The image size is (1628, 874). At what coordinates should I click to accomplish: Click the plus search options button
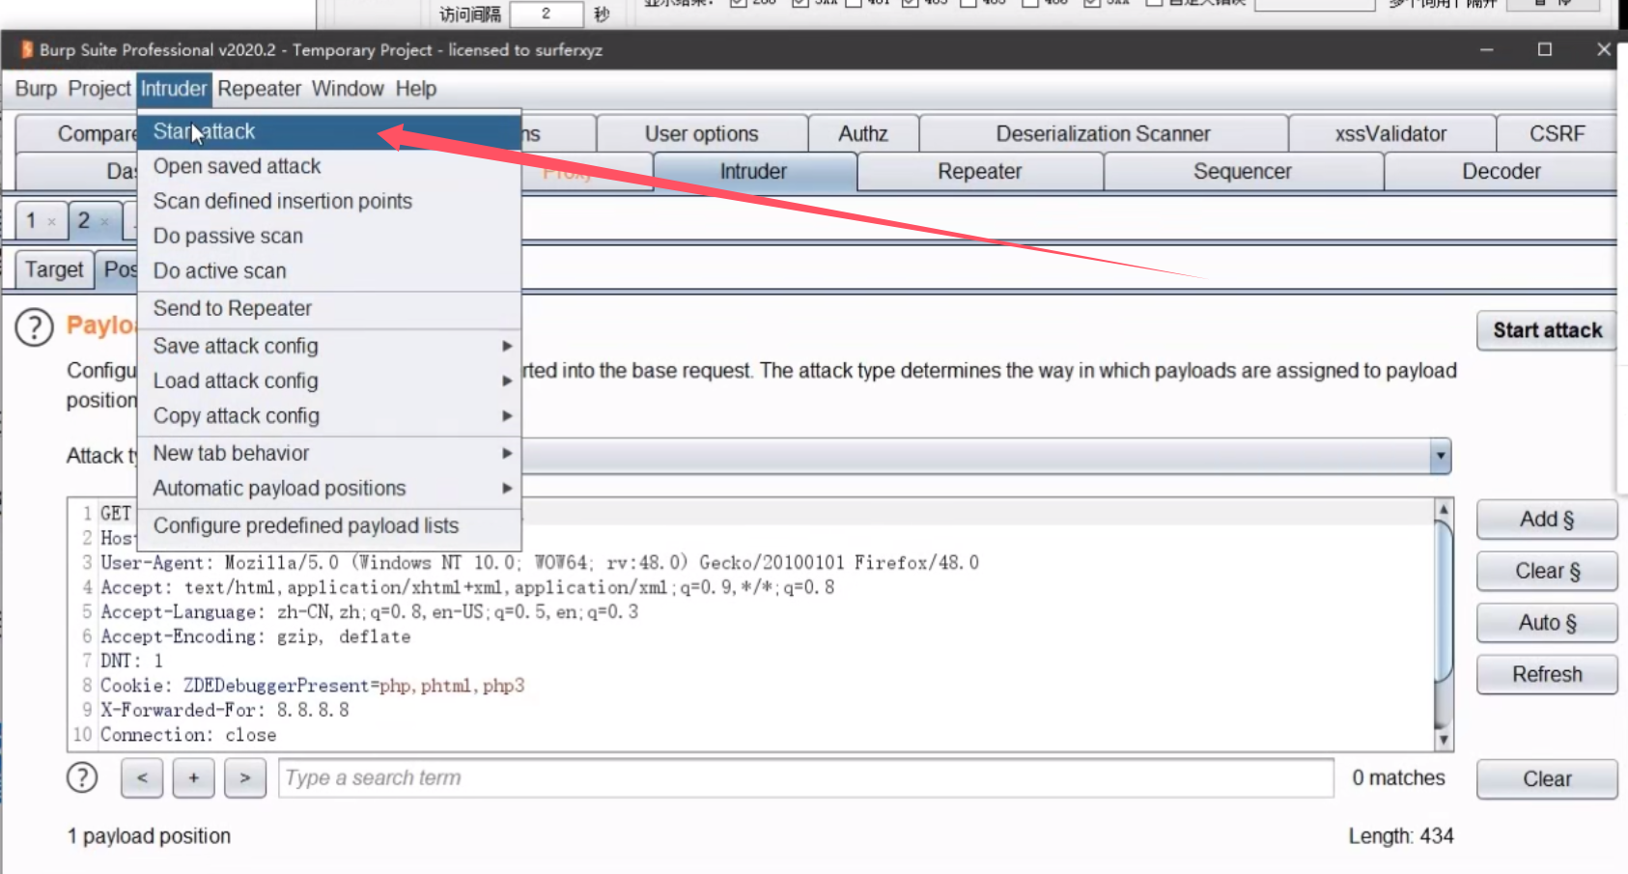(x=194, y=778)
